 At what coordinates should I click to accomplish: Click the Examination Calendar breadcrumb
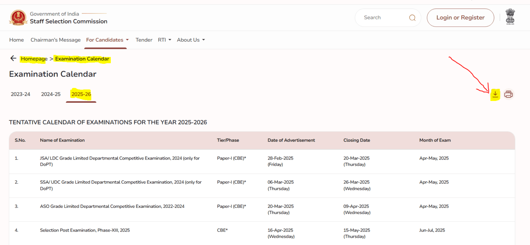(x=82, y=59)
